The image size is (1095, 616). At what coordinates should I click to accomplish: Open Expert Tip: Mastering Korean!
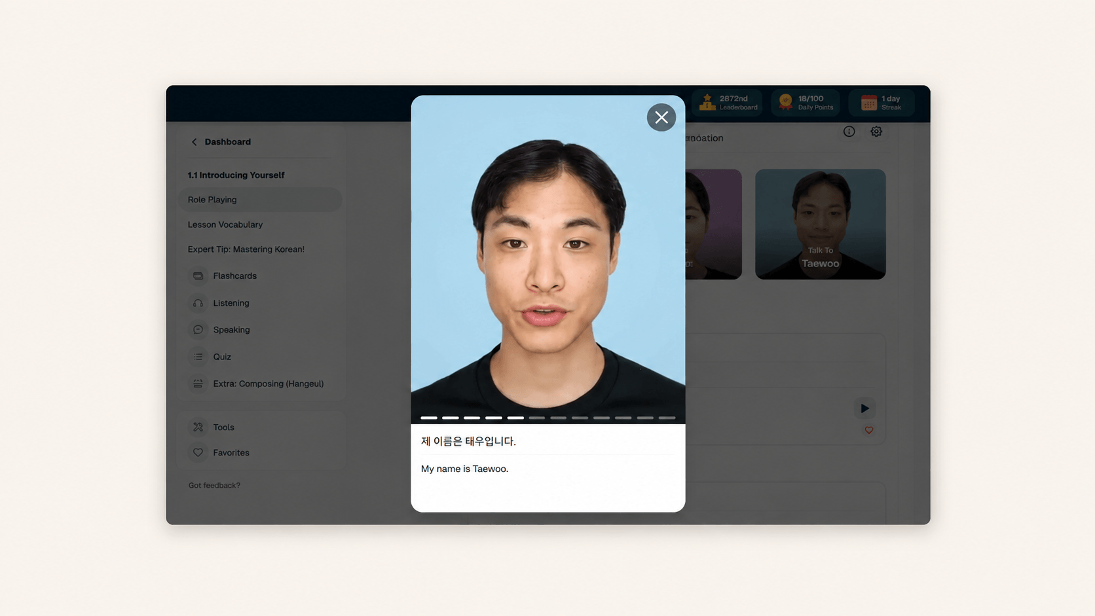246,249
